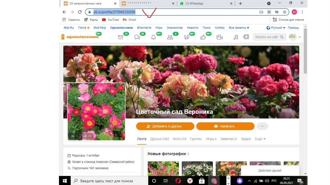Expand the Ещё profile menu
This screenshot has height=185, width=330.
[260, 139]
